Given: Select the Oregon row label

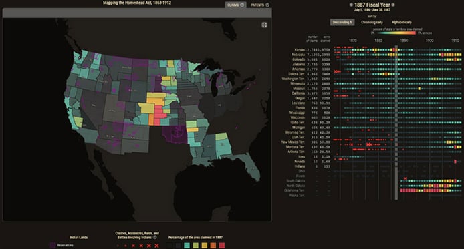Looking at the screenshot, I should click(300, 98).
